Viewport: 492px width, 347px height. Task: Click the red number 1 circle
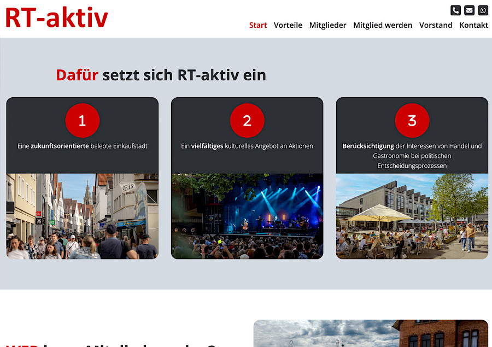[x=83, y=120]
